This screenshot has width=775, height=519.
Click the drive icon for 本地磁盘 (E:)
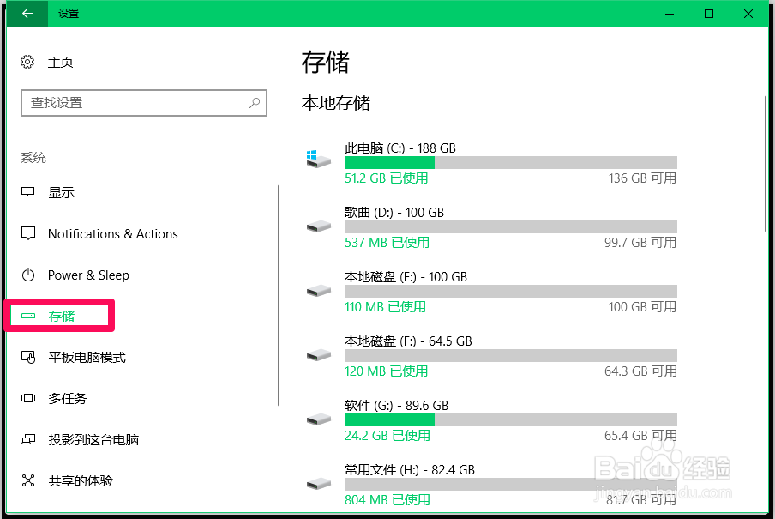[318, 291]
